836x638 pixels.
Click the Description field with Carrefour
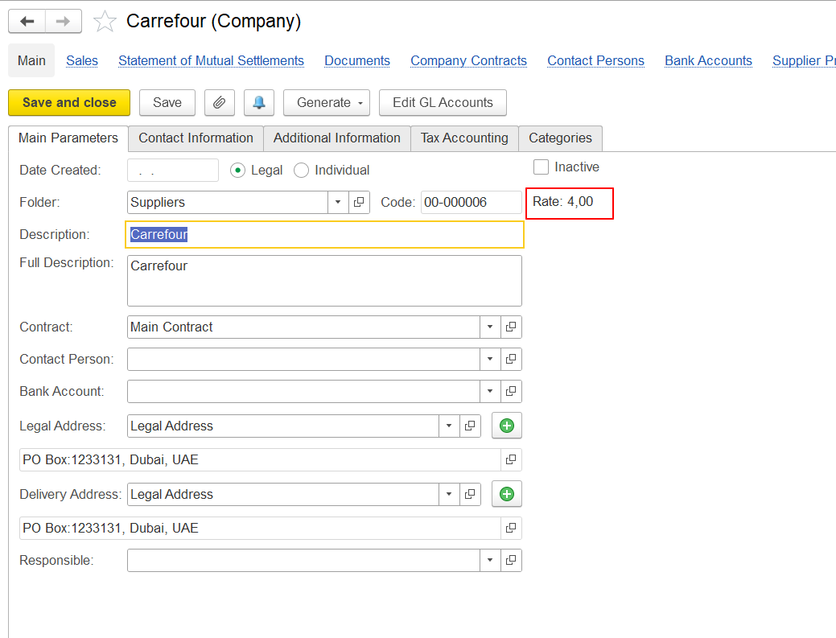coord(325,234)
